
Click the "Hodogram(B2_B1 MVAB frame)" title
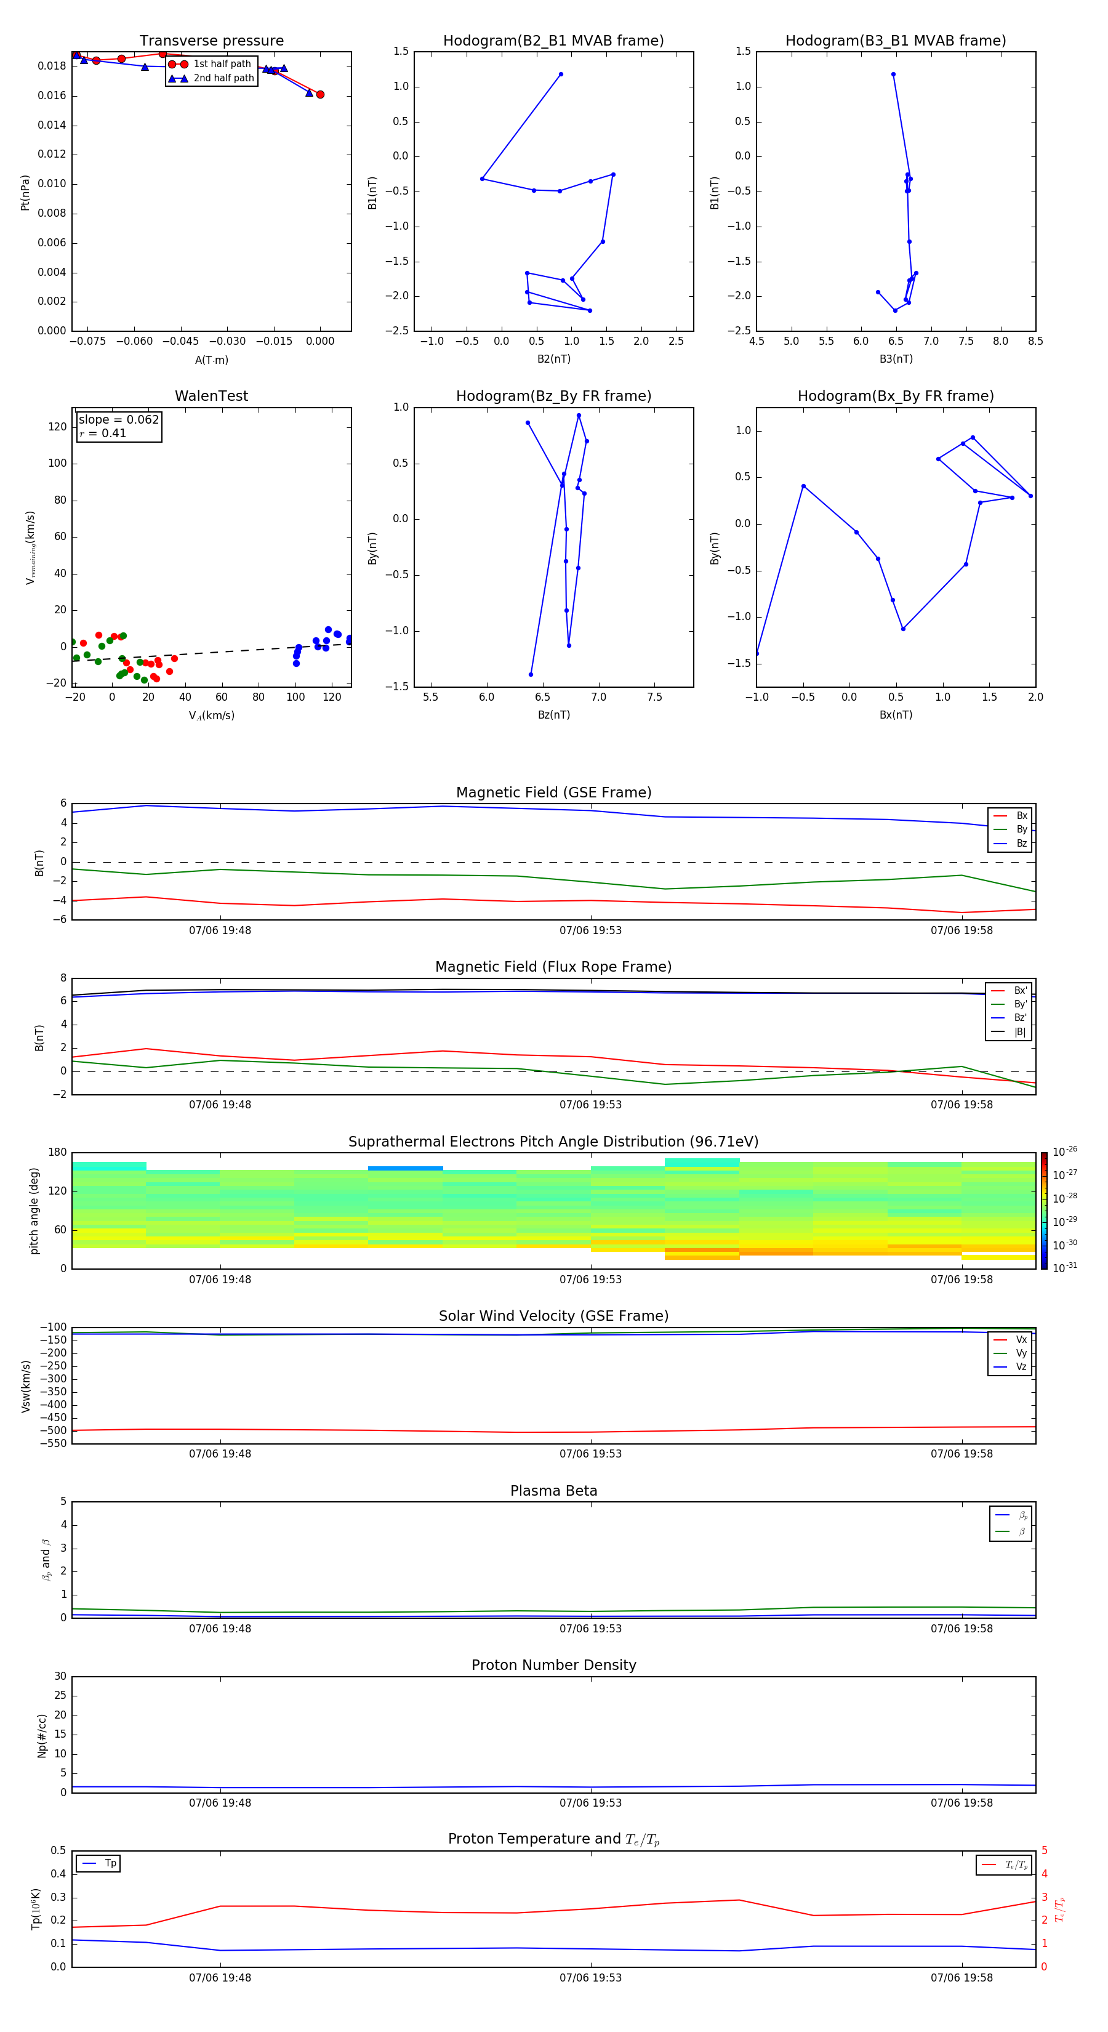coord(553,40)
